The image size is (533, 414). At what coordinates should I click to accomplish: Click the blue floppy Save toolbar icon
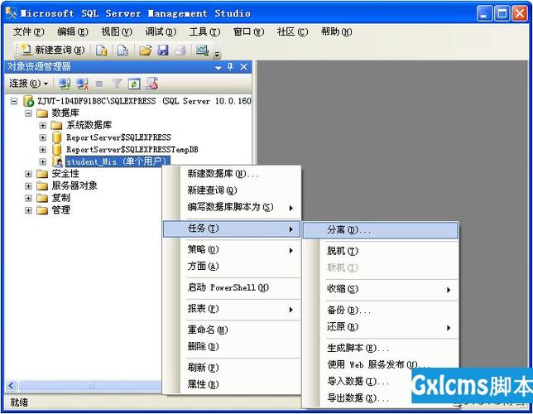click(163, 51)
